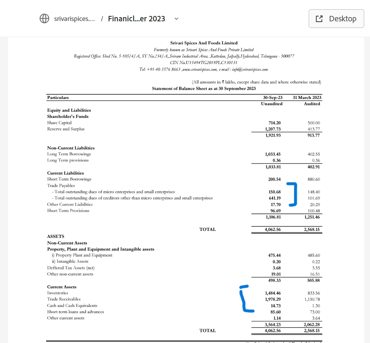Select the Inventories value 1,484.46
The width and height of the screenshot is (370, 343).
273,293
